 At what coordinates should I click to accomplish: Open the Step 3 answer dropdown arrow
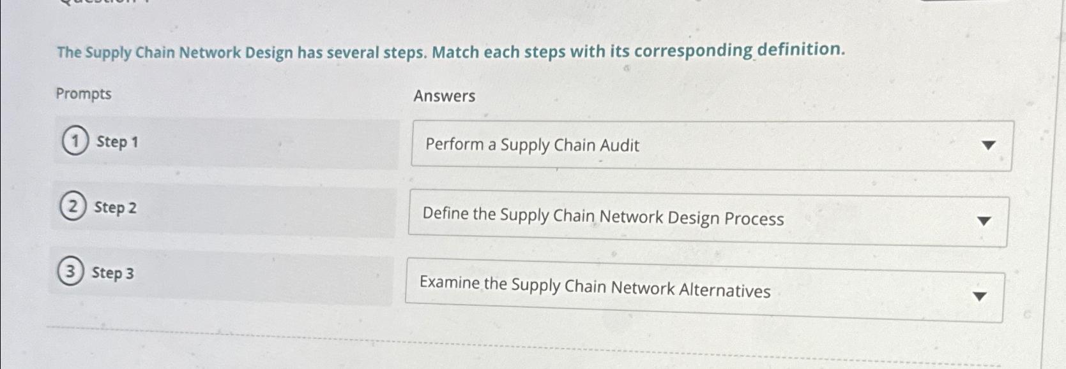[978, 295]
